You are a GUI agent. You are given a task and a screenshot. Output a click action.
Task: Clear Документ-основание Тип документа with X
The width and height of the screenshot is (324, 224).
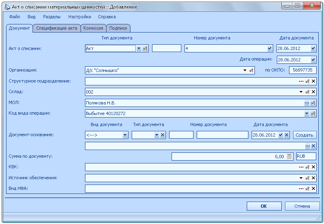tap(163, 135)
